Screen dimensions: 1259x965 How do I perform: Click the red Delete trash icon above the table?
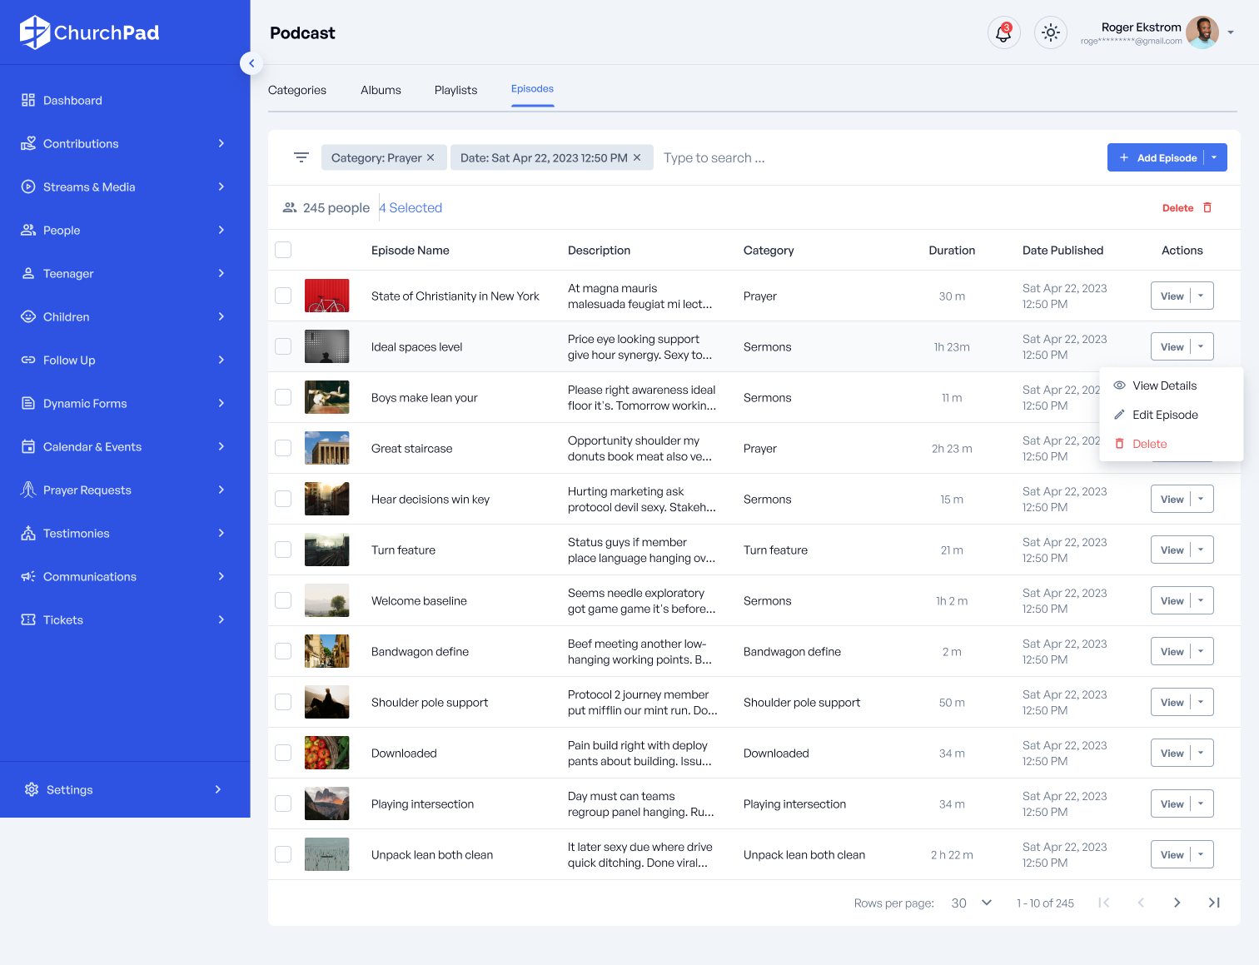(x=1207, y=208)
